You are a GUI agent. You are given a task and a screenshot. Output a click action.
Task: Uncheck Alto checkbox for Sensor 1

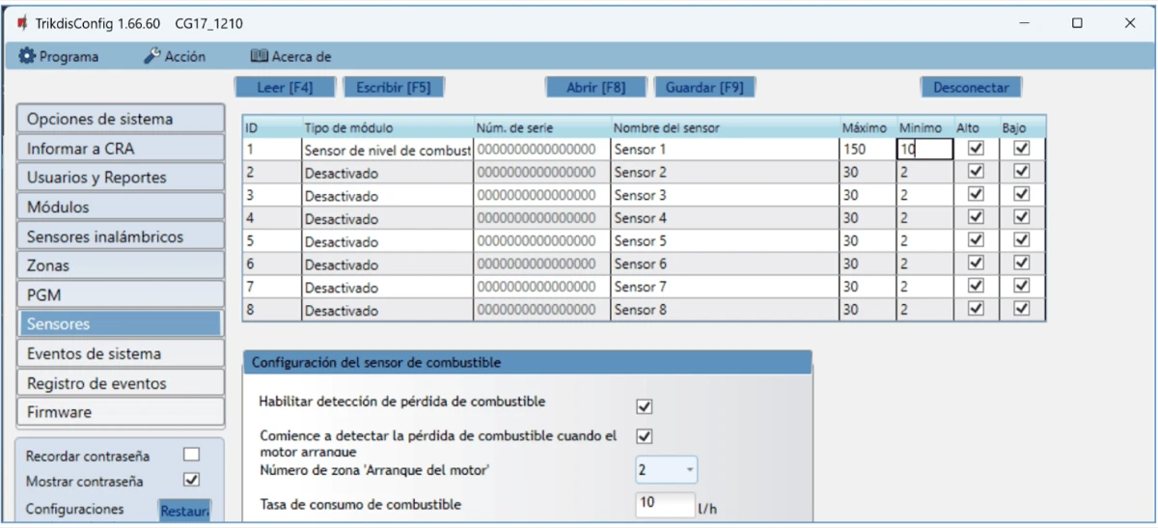click(x=976, y=149)
